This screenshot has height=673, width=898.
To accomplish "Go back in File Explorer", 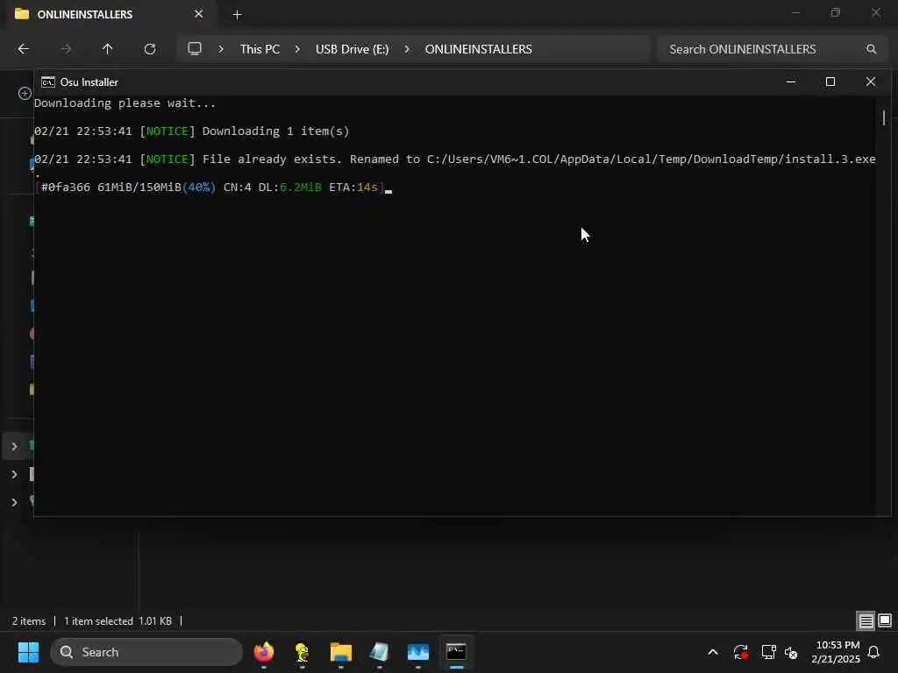I will tap(24, 49).
